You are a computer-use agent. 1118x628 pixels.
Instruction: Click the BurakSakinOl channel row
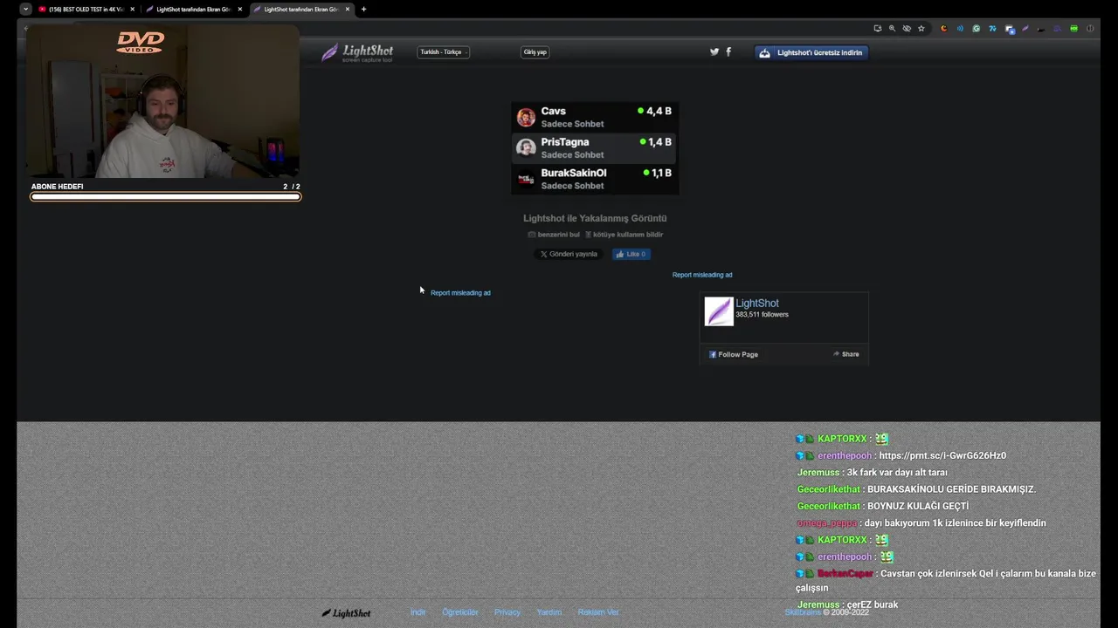(x=595, y=179)
